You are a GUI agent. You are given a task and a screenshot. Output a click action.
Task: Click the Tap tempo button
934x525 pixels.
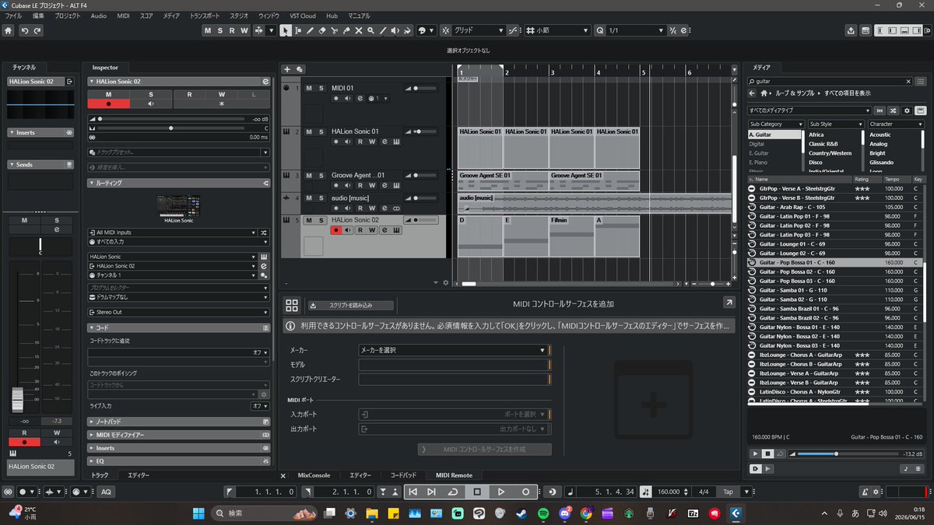(728, 492)
